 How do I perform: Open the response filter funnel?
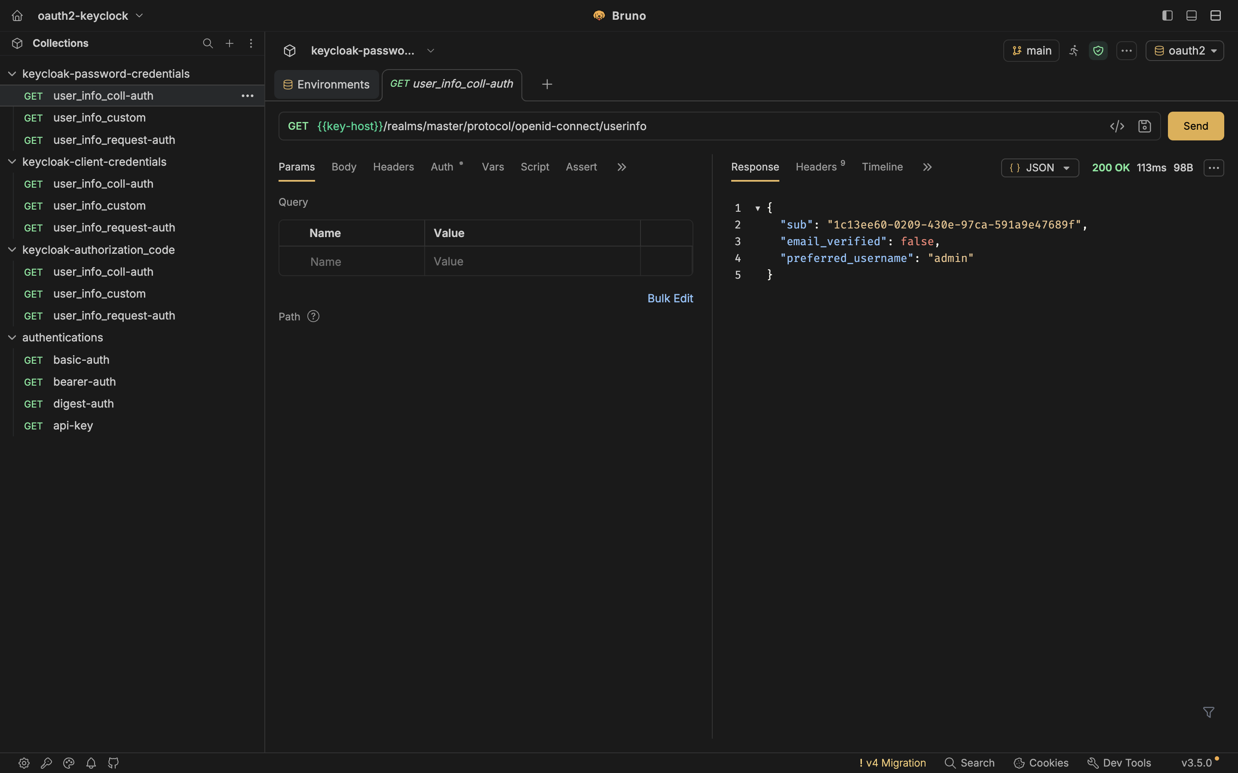point(1208,712)
